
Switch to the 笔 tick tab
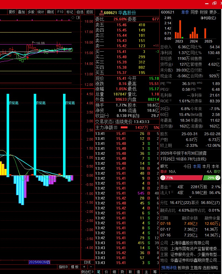99,272
